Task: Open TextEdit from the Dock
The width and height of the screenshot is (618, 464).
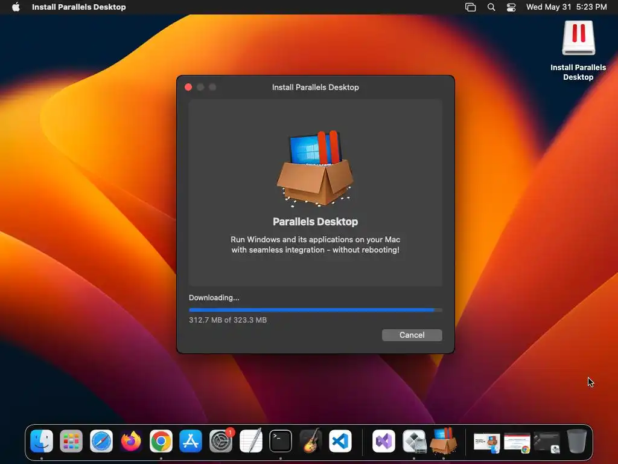Action: 250,441
